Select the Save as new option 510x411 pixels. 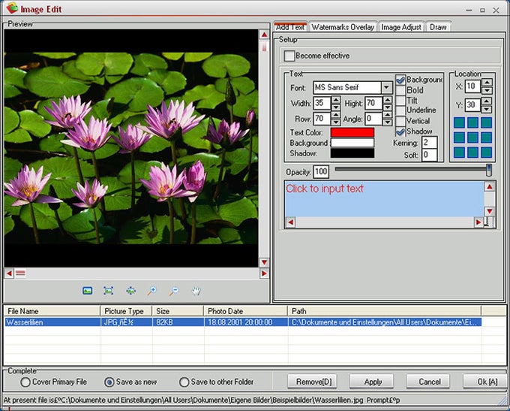(x=109, y=382)
